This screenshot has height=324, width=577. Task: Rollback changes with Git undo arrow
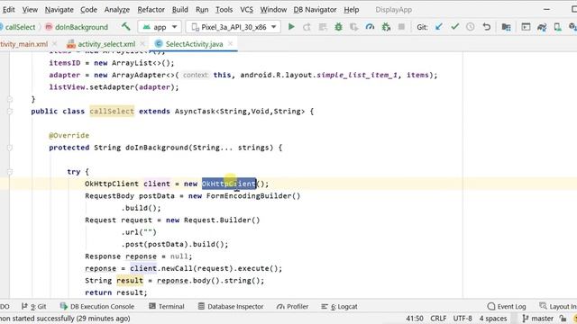(487, 27)
